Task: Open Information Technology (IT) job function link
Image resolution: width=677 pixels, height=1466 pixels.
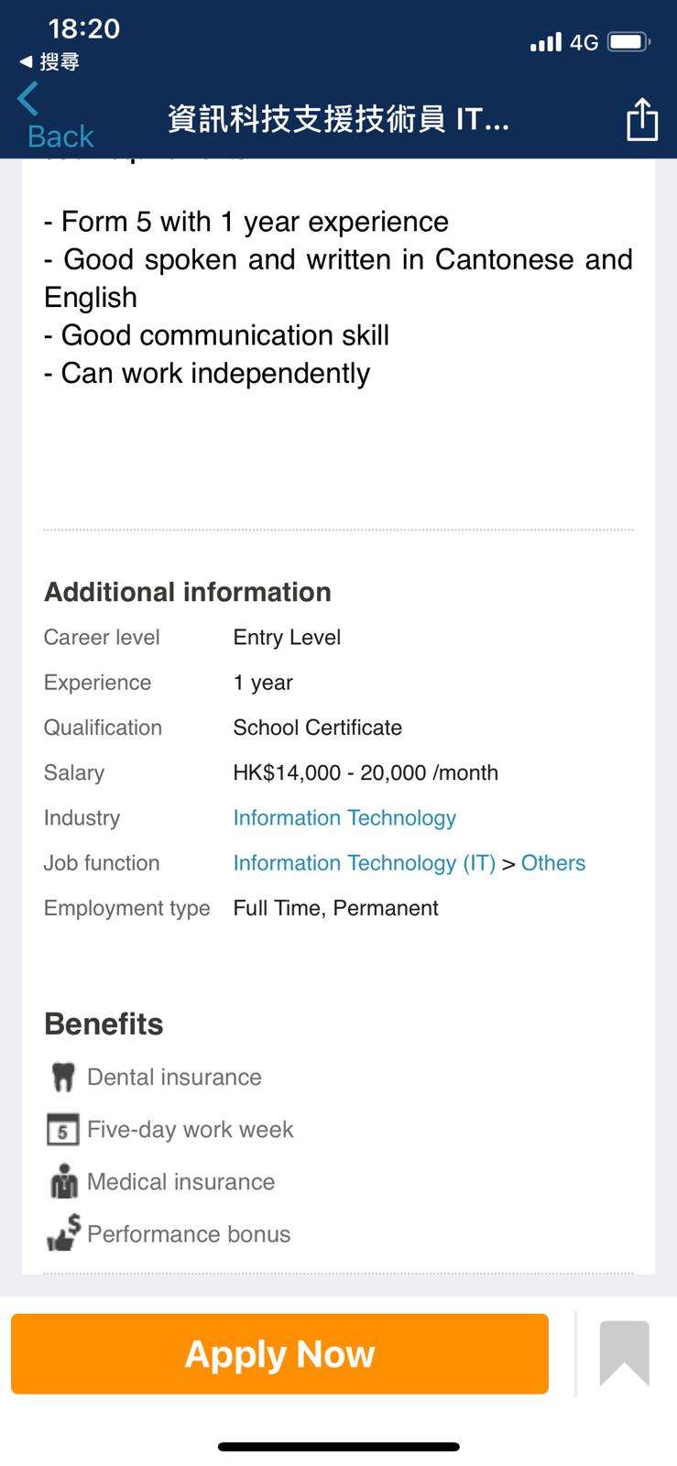Action: pos(364,863)
